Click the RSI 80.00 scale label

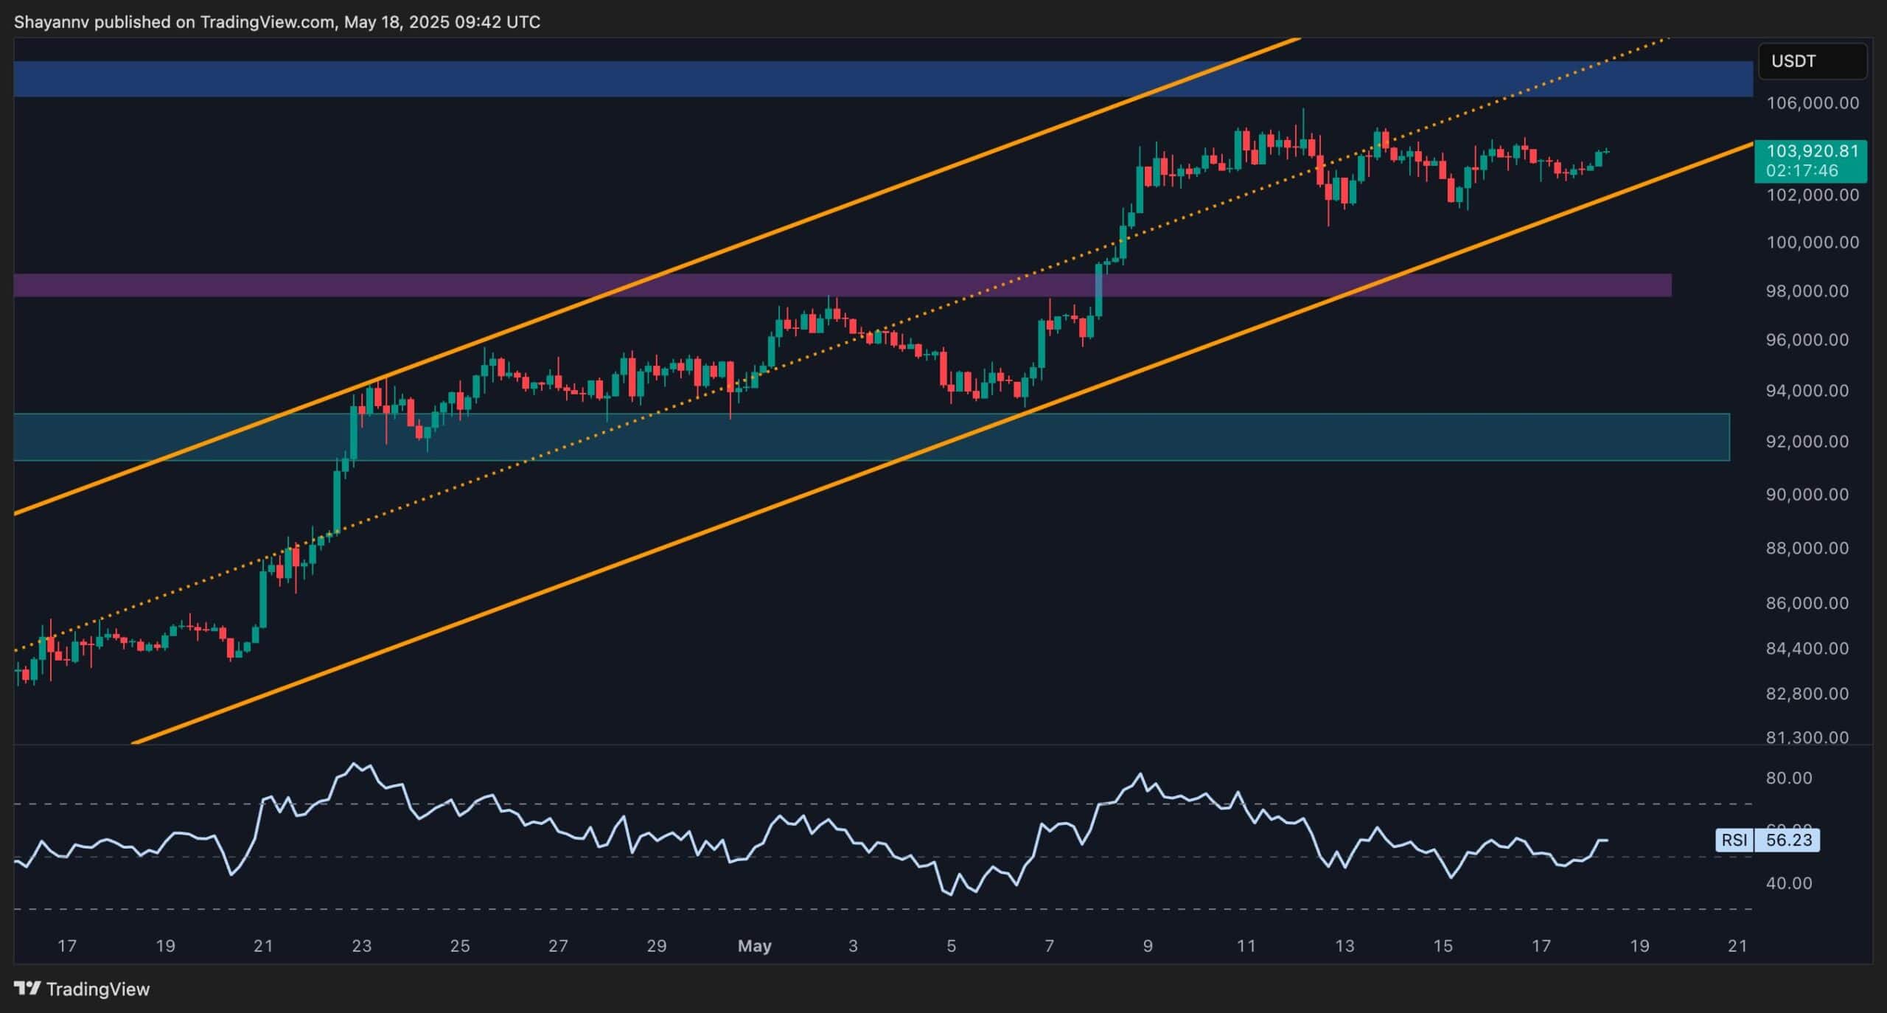[x=1790, y=779]
